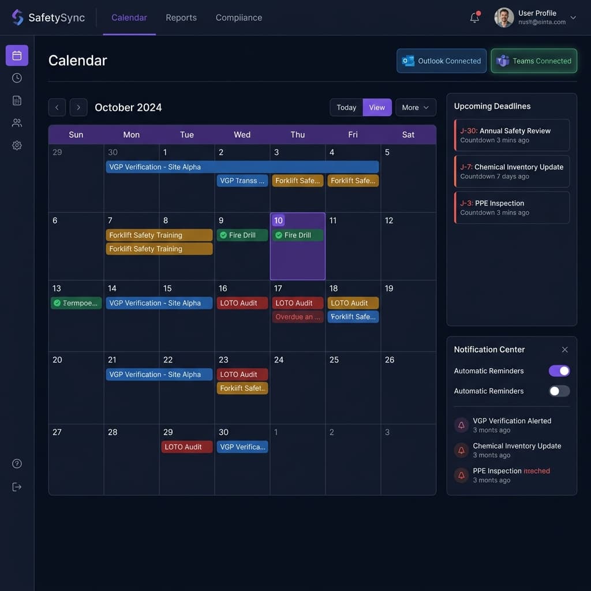Image resolution: width=591 pixels, height=591 pixels.
Task: Open the settings gear icon
Action: 17,145
